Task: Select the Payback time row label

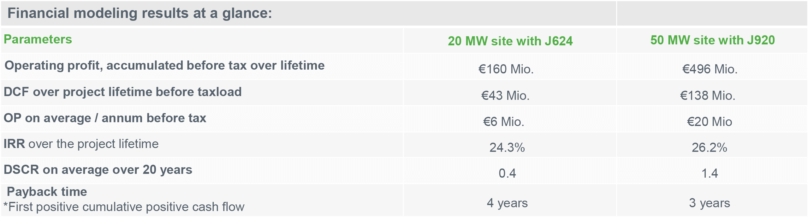Action: tap(47, 192)
